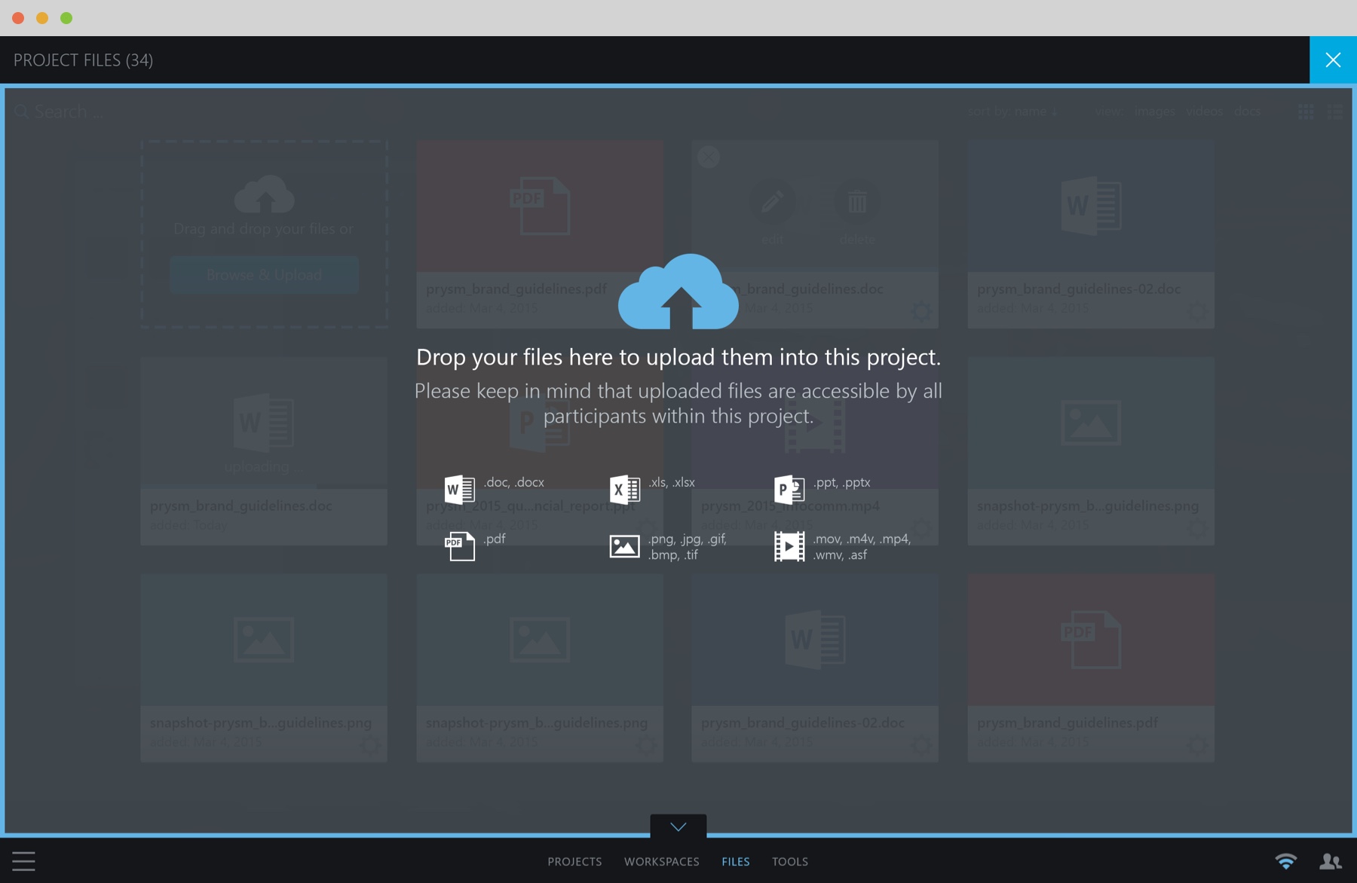Click the Browse & Upload button
Image resolution: width=1357 pixels, height=883 pixels.
pos(263,274)
